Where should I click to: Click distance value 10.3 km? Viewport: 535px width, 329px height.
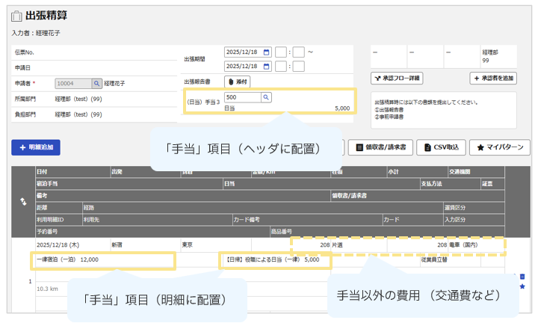point(47,289)
